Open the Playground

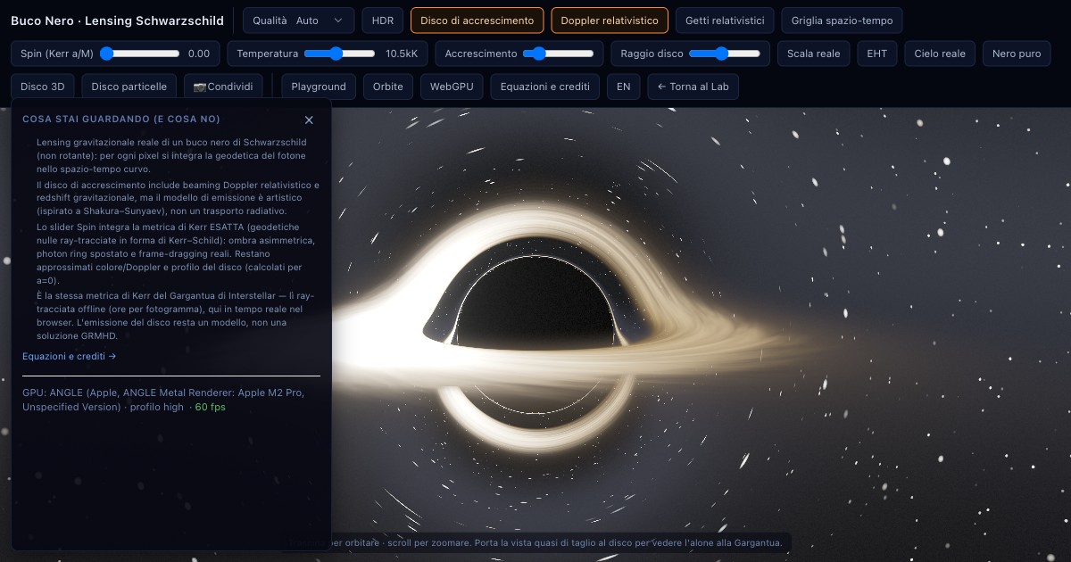[x=319, y=87]
